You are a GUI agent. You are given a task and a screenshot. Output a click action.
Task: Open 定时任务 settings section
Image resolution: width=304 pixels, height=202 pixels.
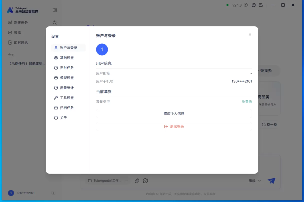[68, 68]
